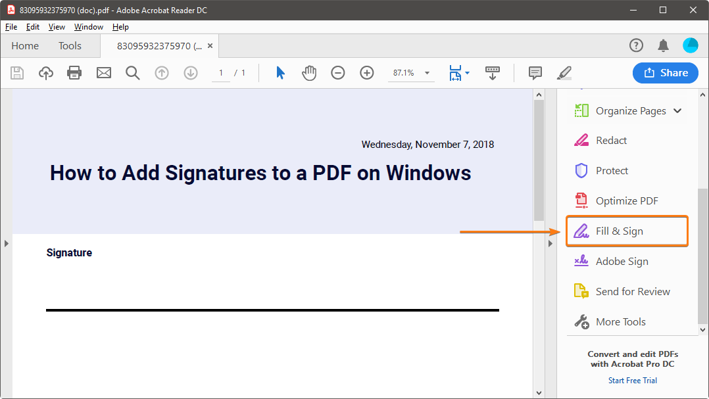Click the page number input field
The height and width of the screenshot is (399, 709).
[x=221, y=73]
